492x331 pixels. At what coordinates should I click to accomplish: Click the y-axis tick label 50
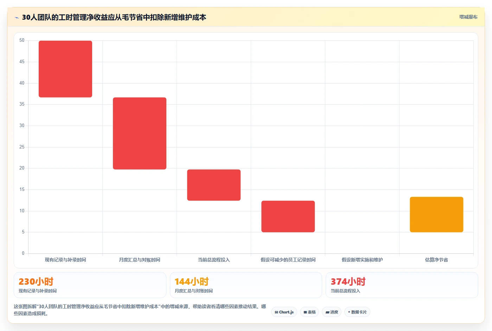click(x=22, y=40)
